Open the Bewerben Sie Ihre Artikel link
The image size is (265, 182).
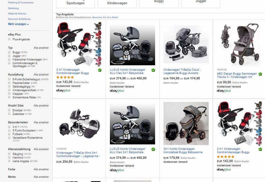click(x=105, y=17)
